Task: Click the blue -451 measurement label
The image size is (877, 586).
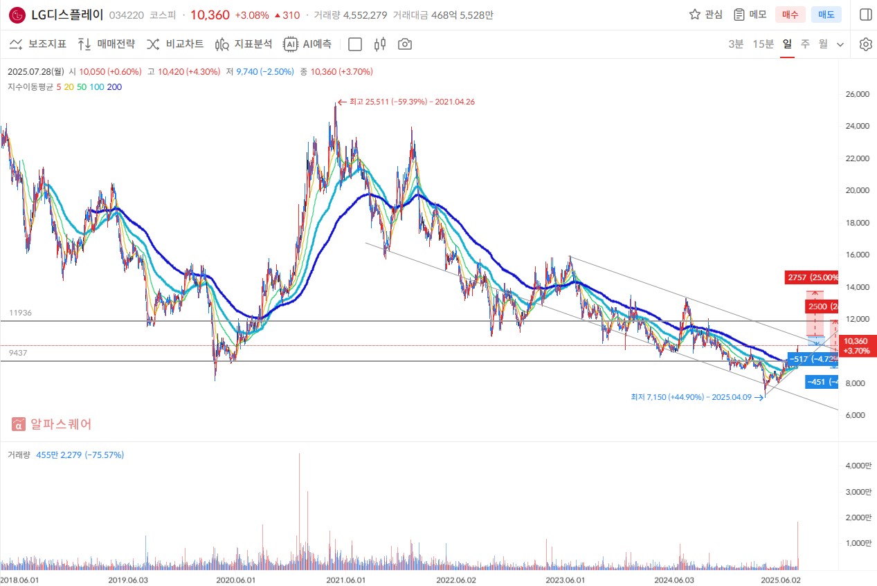Action: tap(822, 382)
